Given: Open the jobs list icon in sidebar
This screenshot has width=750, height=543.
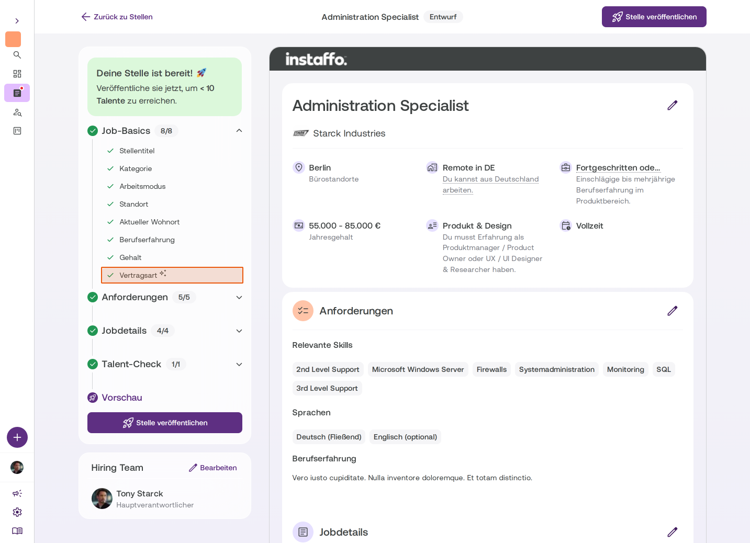Looking at the screenshot, I should coord(17,93).
